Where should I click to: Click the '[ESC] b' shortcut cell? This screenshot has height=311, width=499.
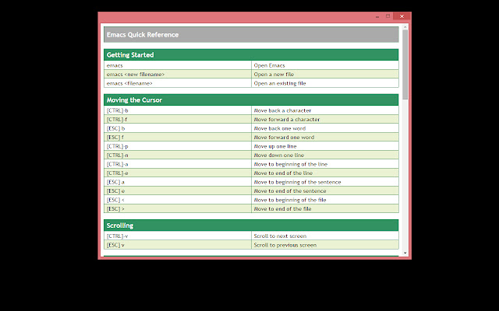pos(178,128)
